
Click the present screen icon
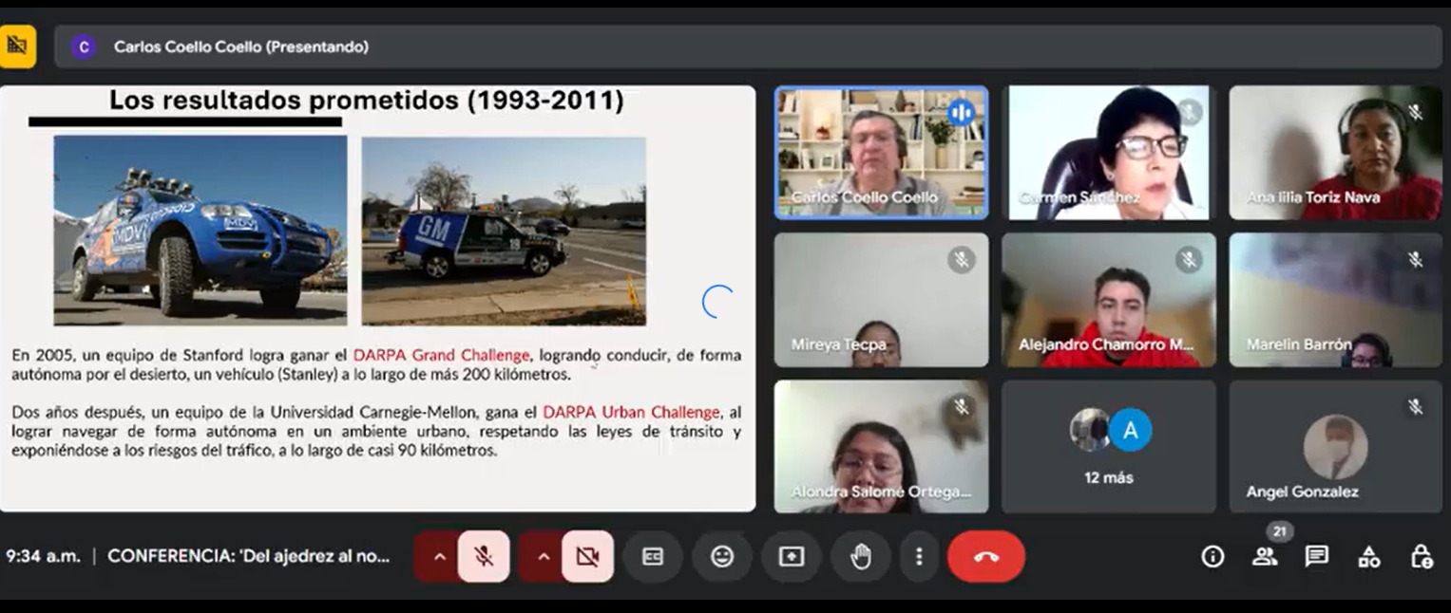click(792, 557)
